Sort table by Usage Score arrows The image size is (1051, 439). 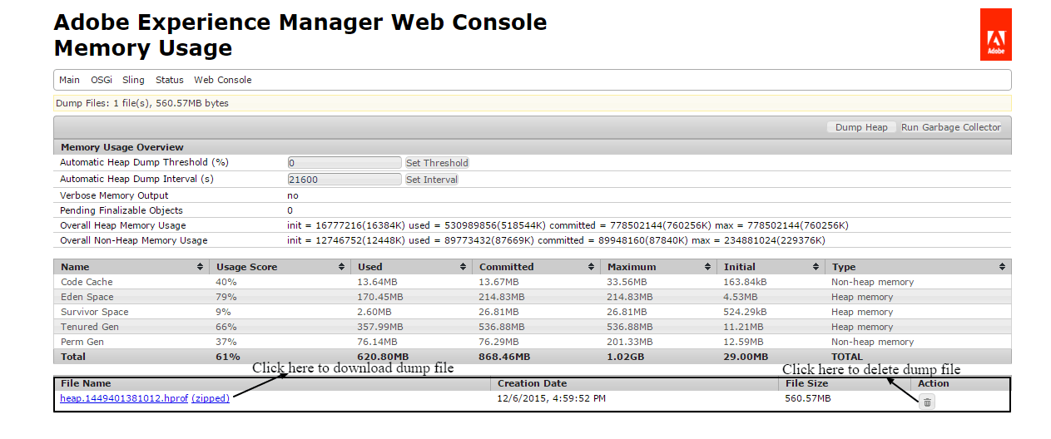pos(342,267)
